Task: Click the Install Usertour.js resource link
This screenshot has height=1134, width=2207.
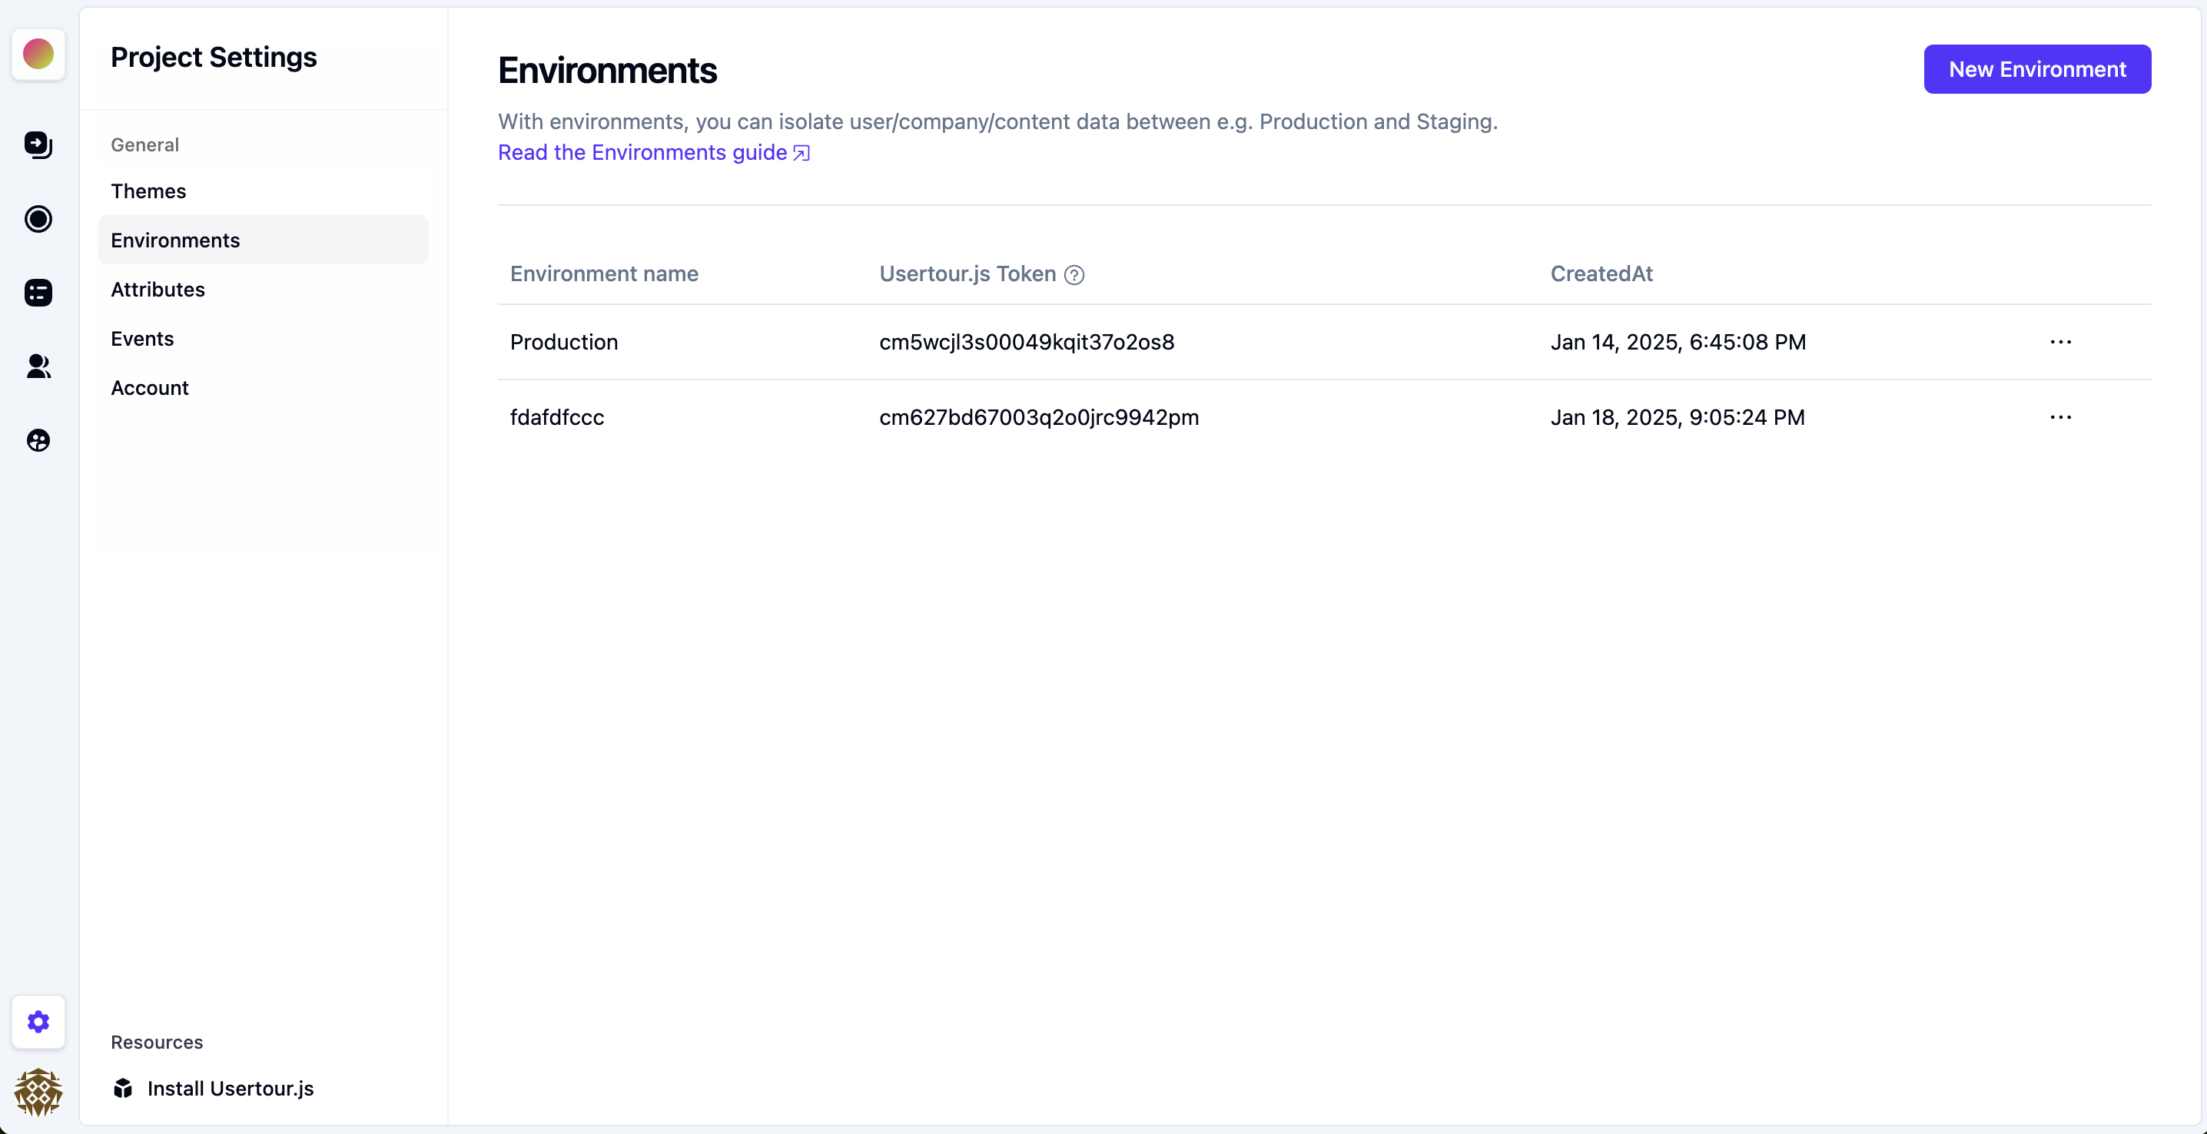Action: point(230,1088)
